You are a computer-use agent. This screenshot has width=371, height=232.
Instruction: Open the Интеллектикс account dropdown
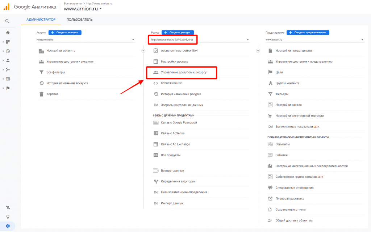(x=86, y=40)
